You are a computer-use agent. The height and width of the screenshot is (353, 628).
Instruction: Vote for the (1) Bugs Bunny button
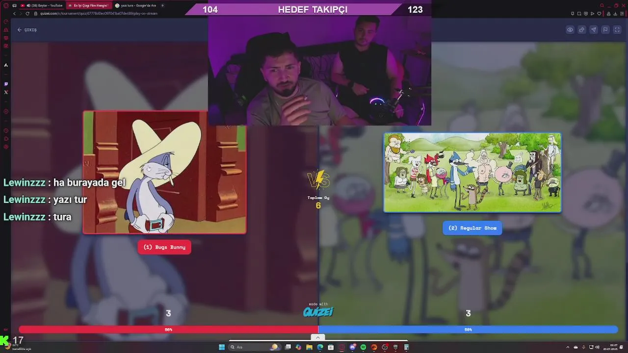pyautogui.click(x=164, y=247)
